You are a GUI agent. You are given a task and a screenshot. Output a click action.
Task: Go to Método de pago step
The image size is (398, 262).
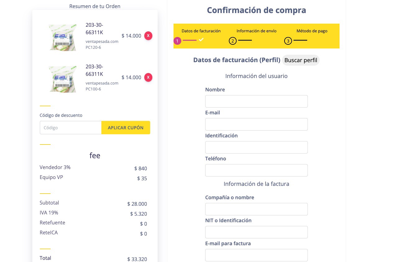point(312,31)
